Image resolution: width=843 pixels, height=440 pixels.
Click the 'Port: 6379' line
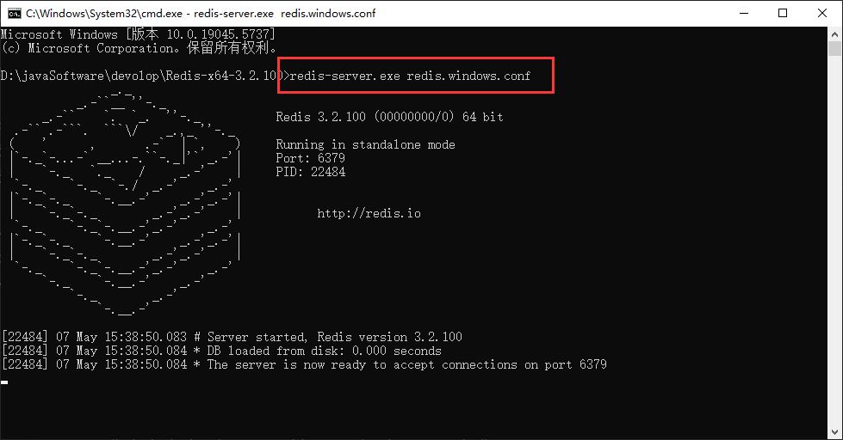[310, 158]
